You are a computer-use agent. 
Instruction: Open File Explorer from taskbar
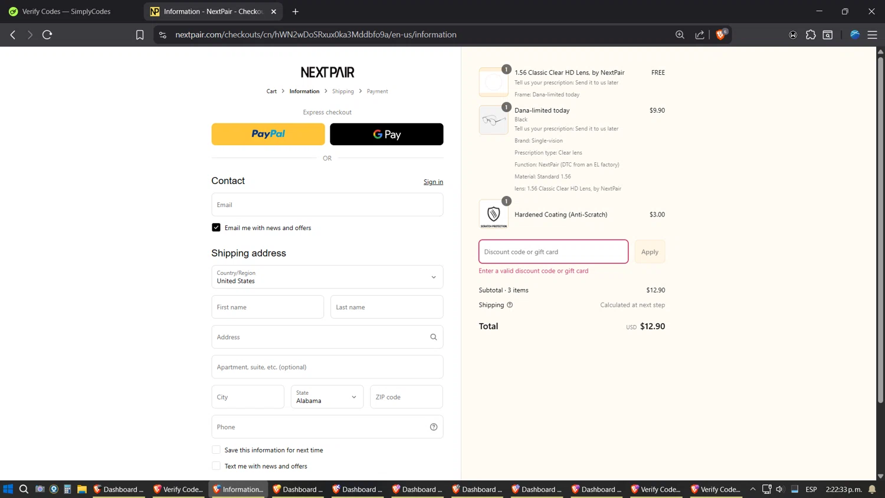point(82,489)
